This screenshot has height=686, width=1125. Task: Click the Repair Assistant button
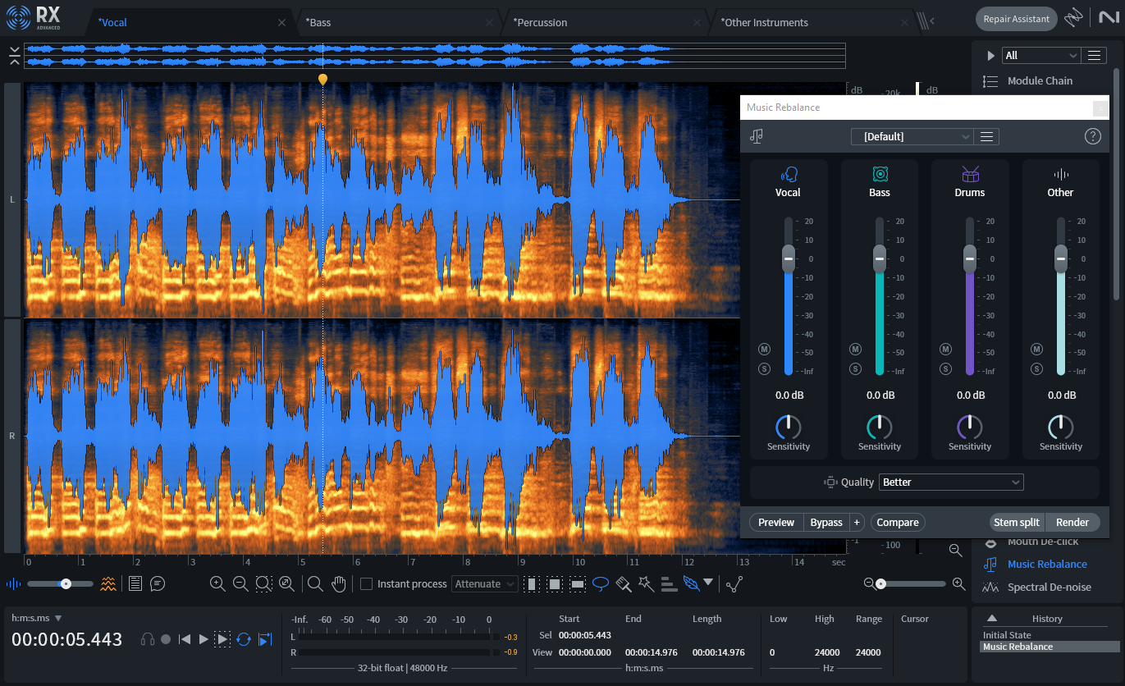[x=1016, y=18]
